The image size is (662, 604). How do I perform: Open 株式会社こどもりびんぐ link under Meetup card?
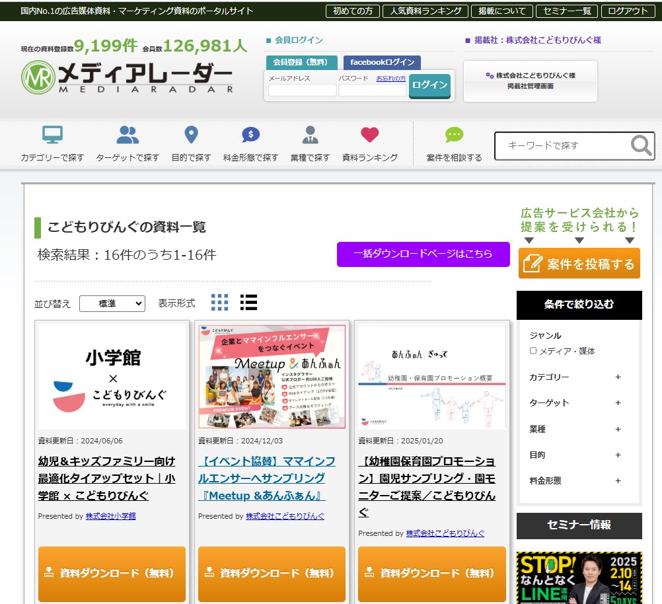click(x=285, y=515)
